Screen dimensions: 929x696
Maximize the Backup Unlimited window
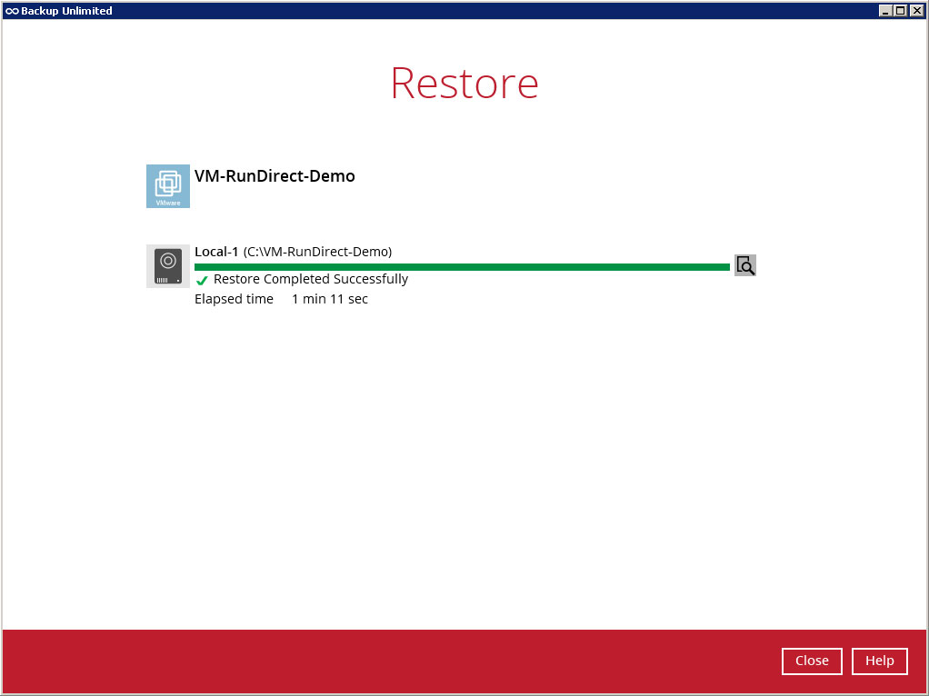point(901,11)
